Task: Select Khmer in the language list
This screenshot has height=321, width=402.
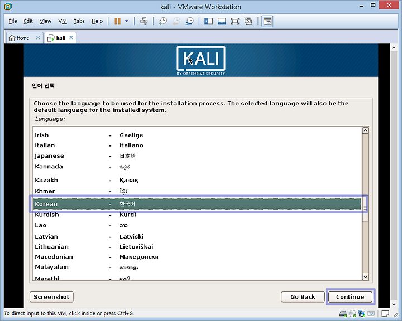Action: [x=197, y=191]
